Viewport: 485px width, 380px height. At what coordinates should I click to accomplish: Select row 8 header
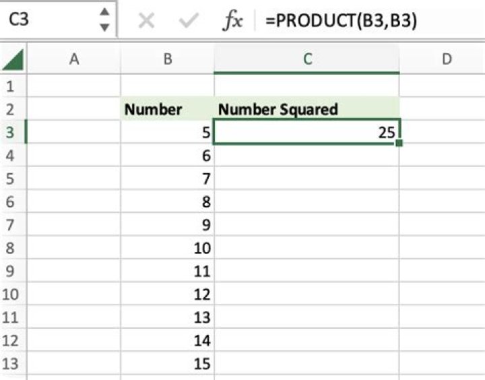(11, 248)
